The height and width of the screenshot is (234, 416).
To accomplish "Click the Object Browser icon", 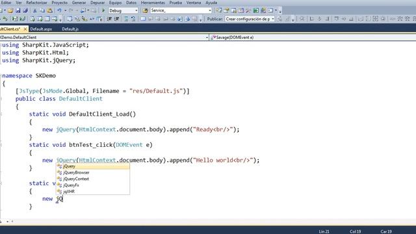I will click(241, 10).
